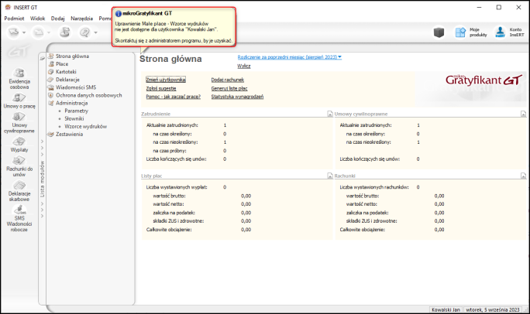Maximize the INSERT GT window
The width and height of the screenshot is (530, 314).
tap(498, 7)
